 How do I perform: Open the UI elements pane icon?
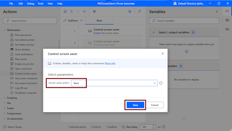click(x=227, y=20)
